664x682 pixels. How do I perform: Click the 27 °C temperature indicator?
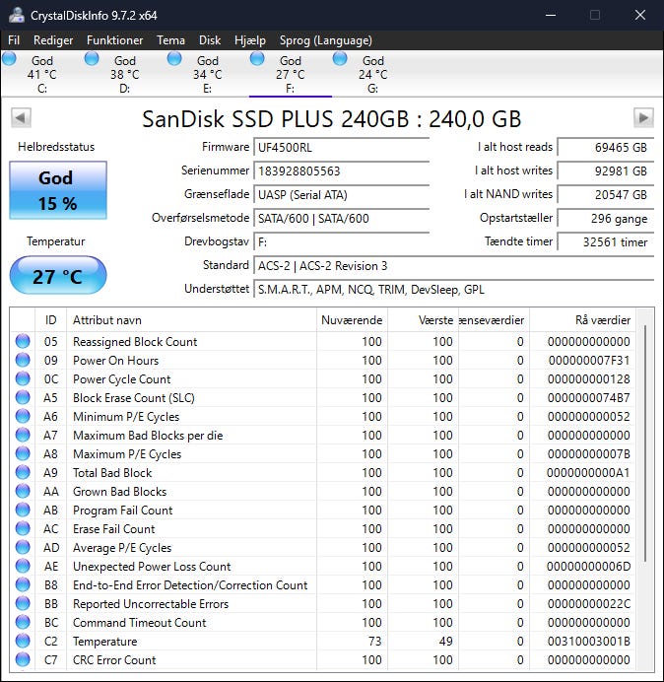(57, 276)
